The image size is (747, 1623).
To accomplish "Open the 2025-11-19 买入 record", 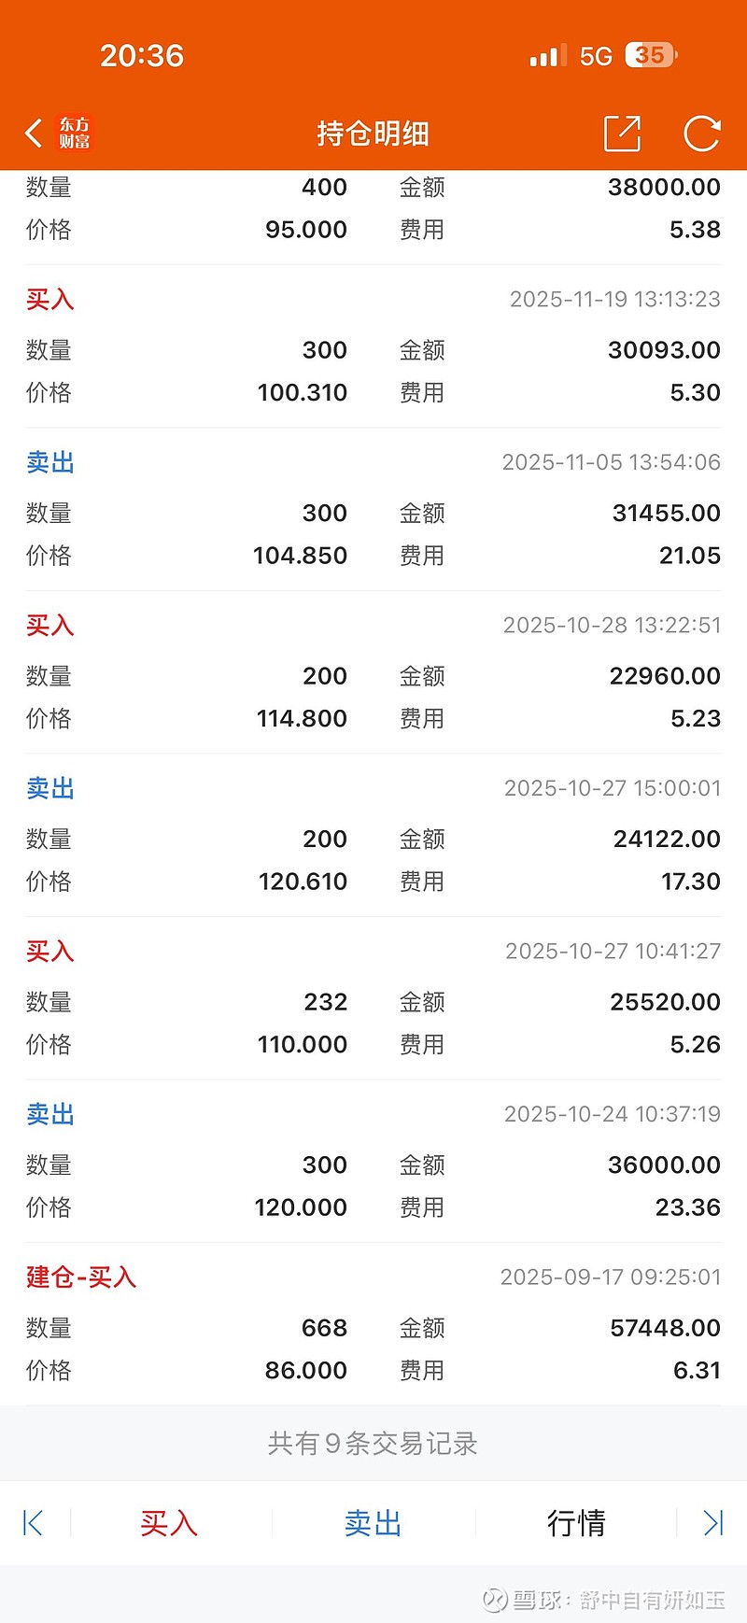I will point(50,300).
